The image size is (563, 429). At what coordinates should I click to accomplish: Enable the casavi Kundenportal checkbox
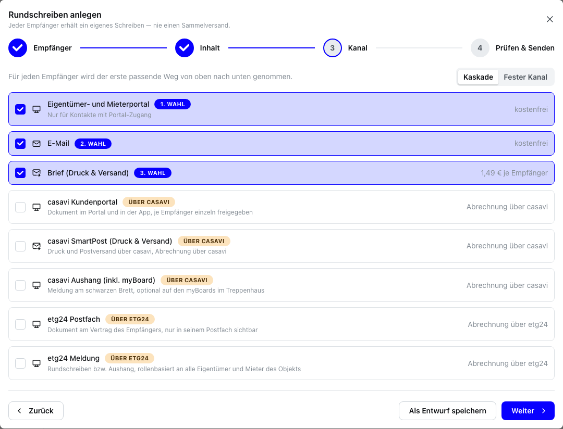point(20,207)
